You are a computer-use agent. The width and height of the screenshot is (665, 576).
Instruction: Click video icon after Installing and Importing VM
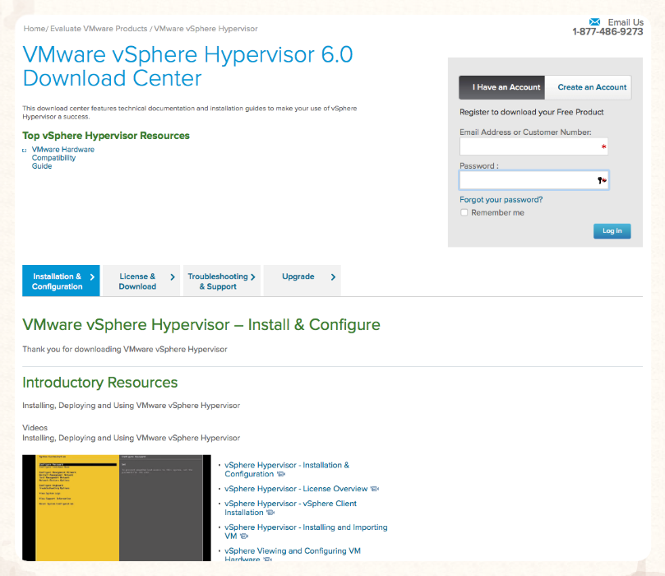click(243, 537)
